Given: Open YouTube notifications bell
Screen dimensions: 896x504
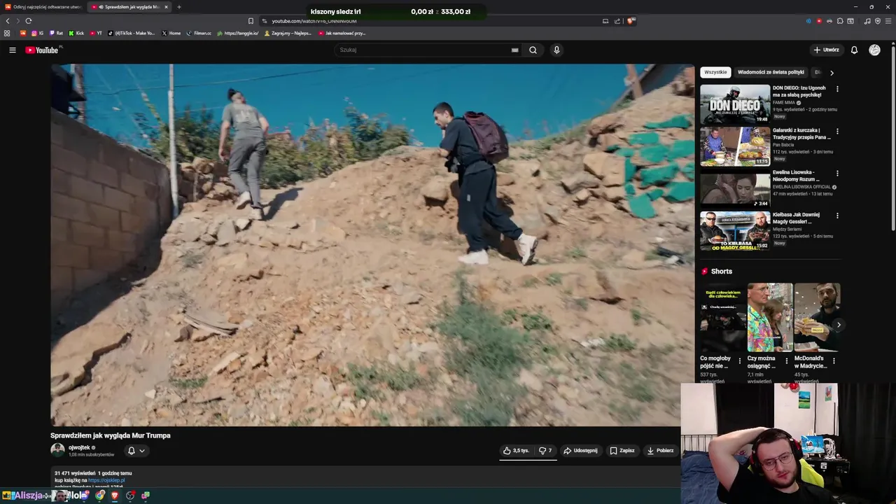Looking at the screenshot, I should (x=854, y=50).
